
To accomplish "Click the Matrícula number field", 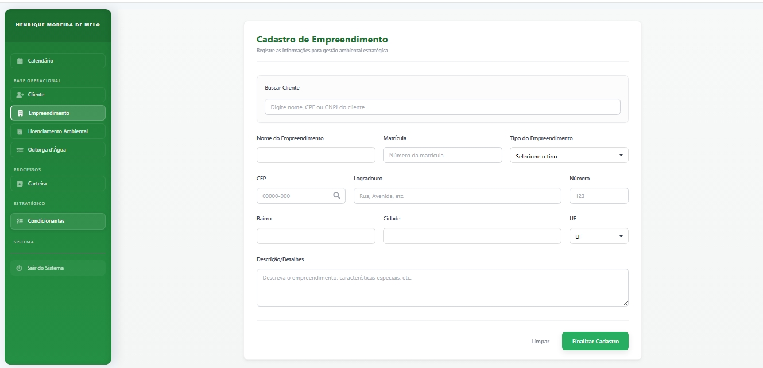I will click(x=443, y=155).
